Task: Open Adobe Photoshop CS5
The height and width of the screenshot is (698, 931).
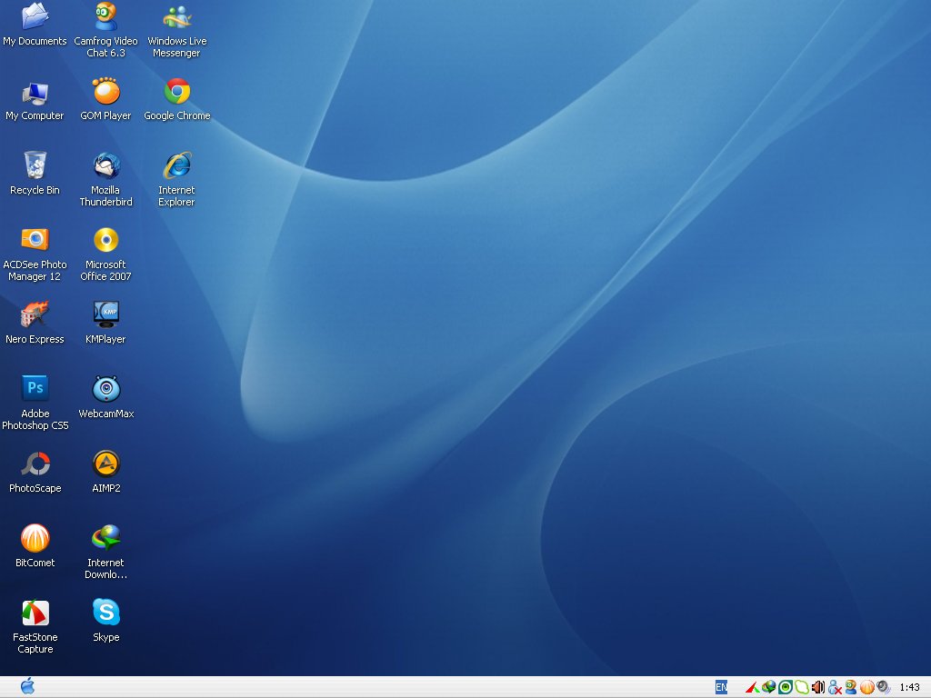Action: (x=35, y=387)
